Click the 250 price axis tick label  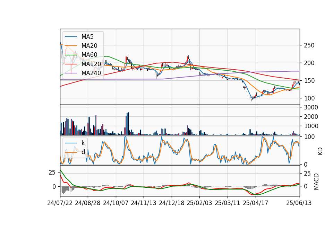309,45
